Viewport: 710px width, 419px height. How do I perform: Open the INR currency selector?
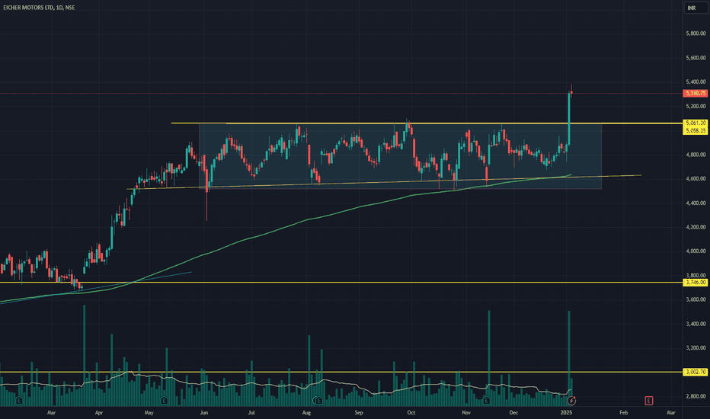[x=695, y=8]
